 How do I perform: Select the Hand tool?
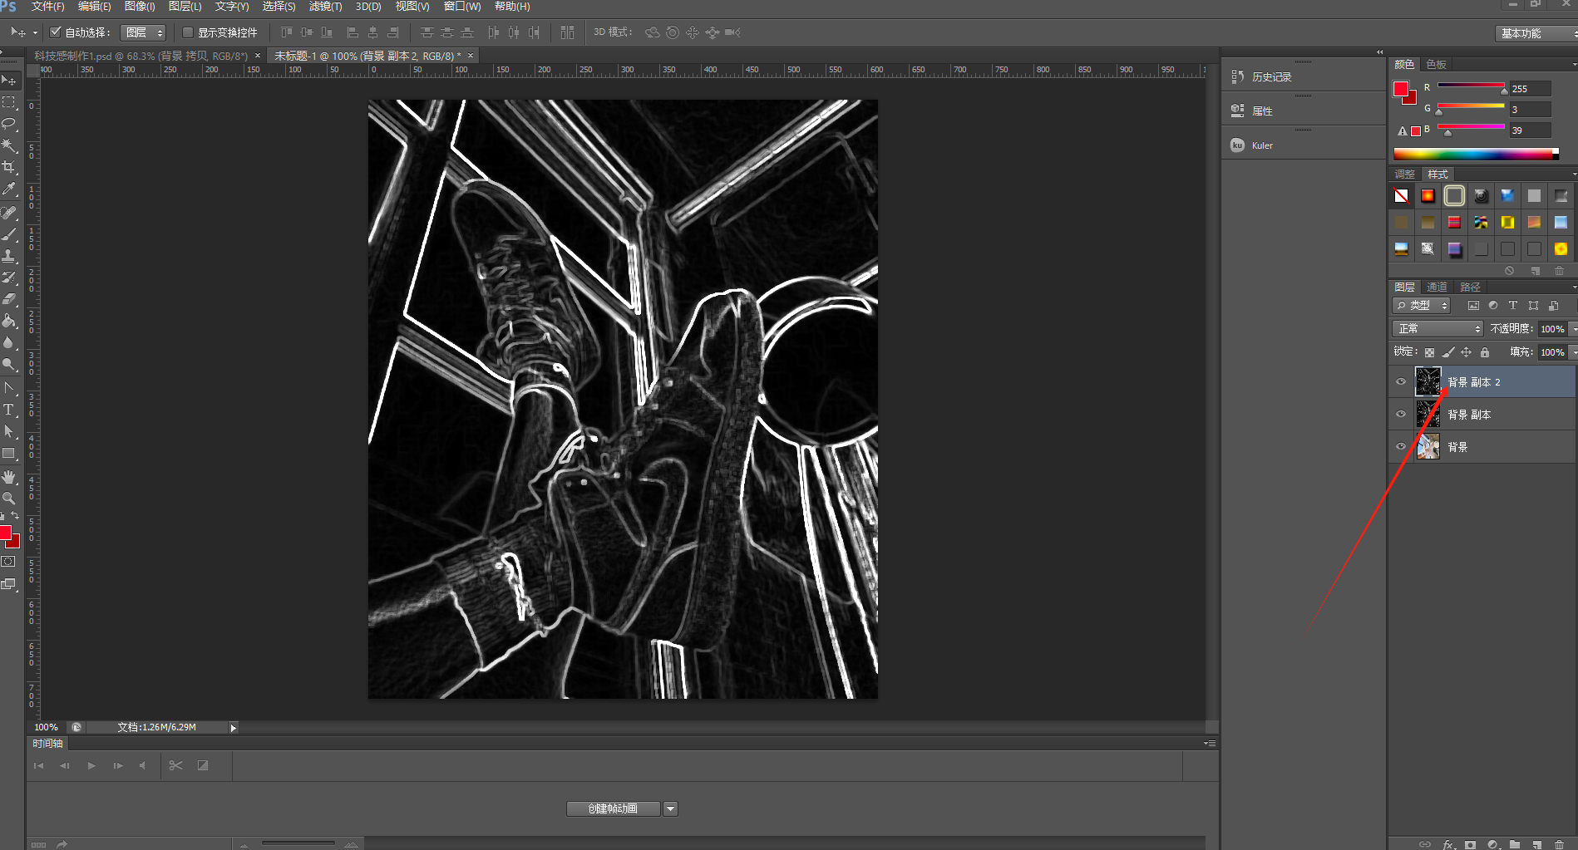[x=9, y=477]
